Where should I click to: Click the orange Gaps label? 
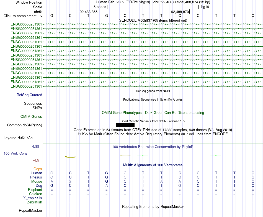click(x=38, y=169)
